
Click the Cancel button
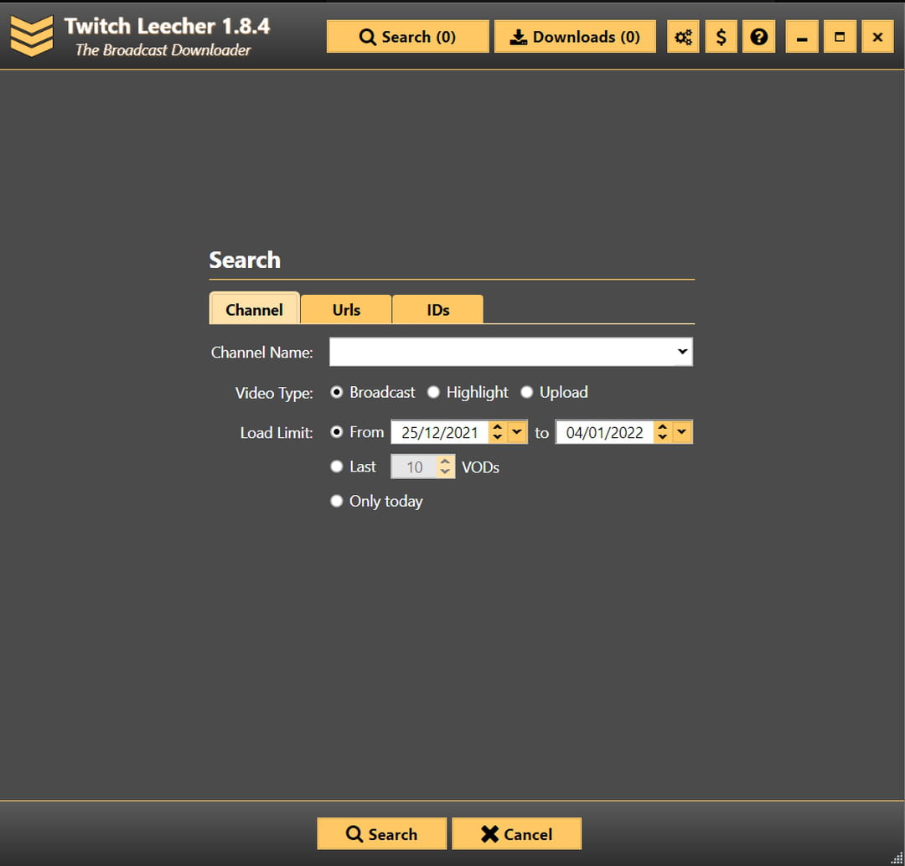click(x=516, y=834)
